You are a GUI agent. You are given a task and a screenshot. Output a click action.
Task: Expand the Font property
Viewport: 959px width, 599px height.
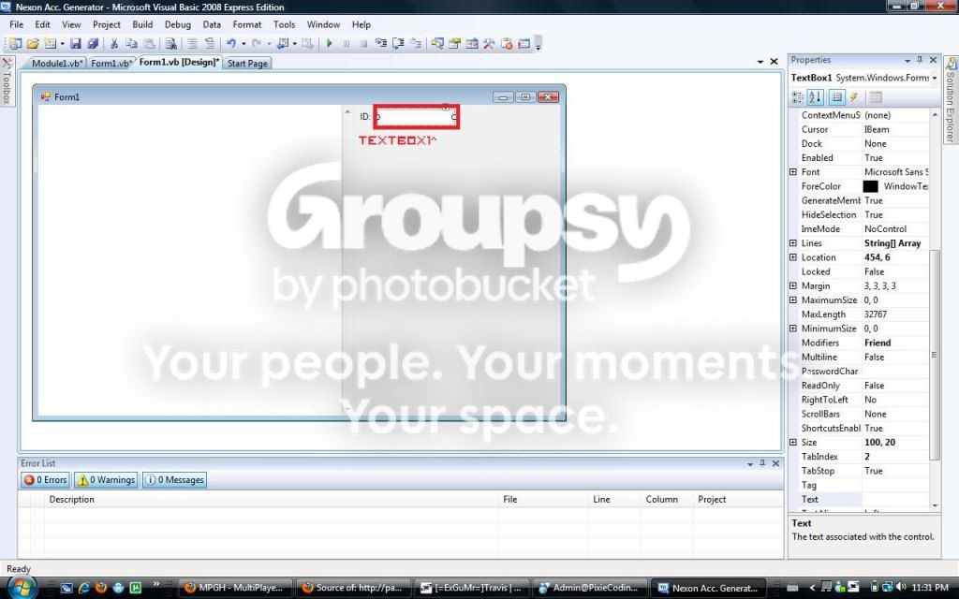click(793, 172)
